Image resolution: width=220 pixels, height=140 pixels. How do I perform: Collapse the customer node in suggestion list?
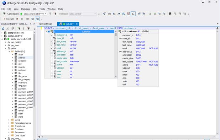(46, 32)
